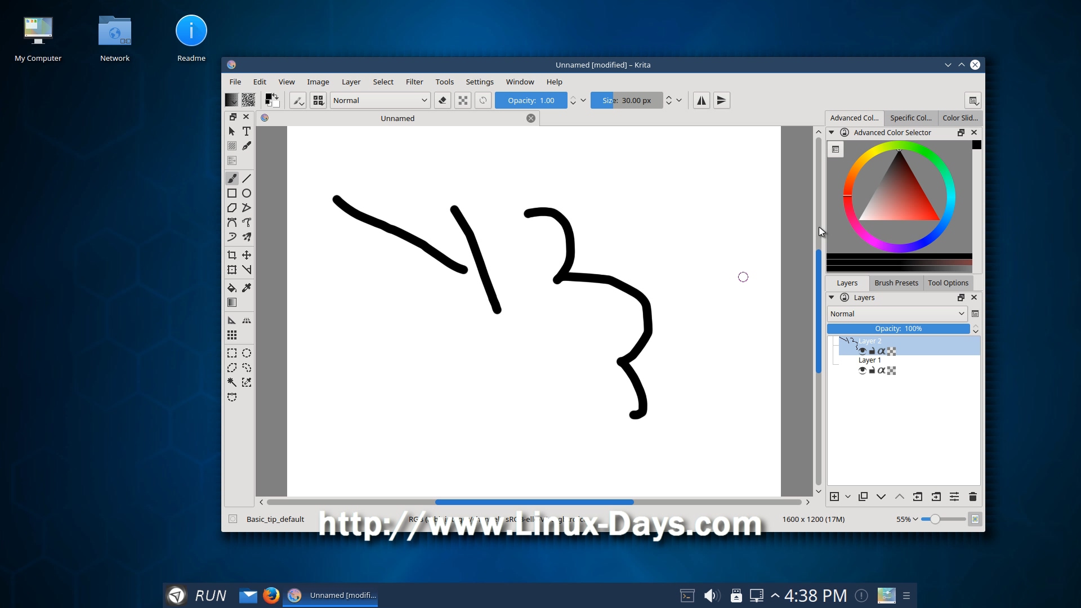The height and width of the screenshot is (608, 1081).
Task: Expand the brush size slider options arrow
Action: coord(679,100)
